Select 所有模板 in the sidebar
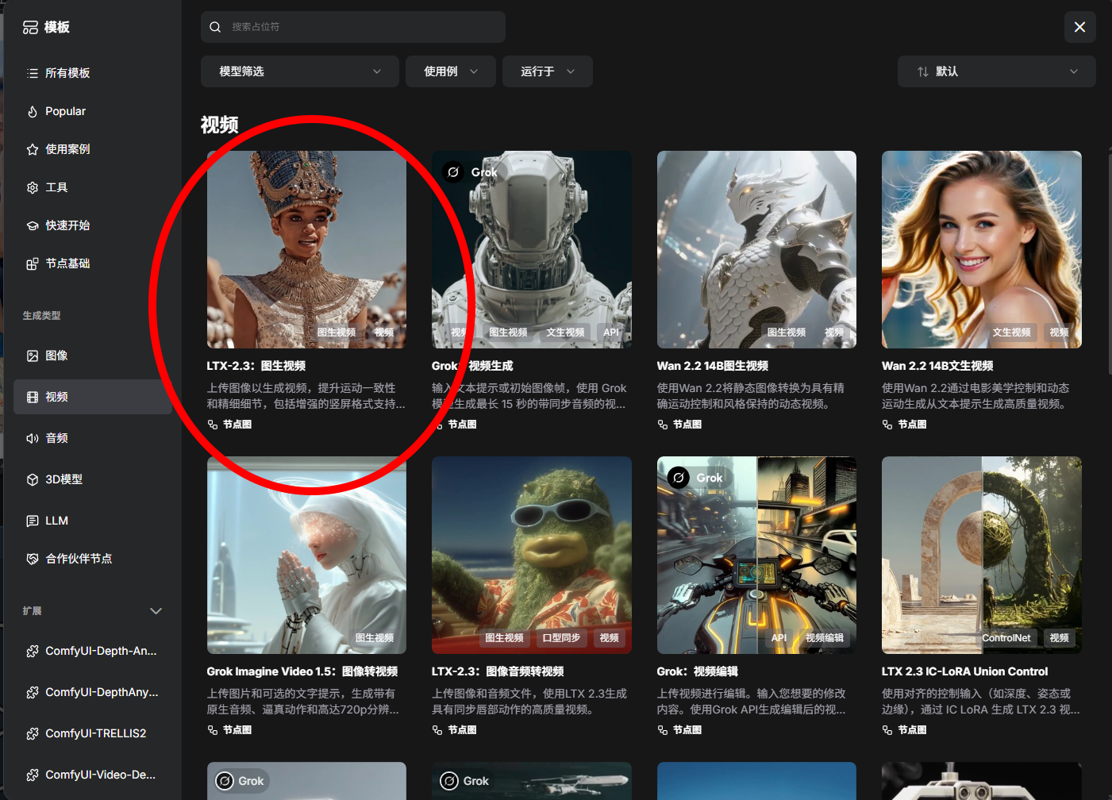The image size is (1112, 800). coord(93,73)
